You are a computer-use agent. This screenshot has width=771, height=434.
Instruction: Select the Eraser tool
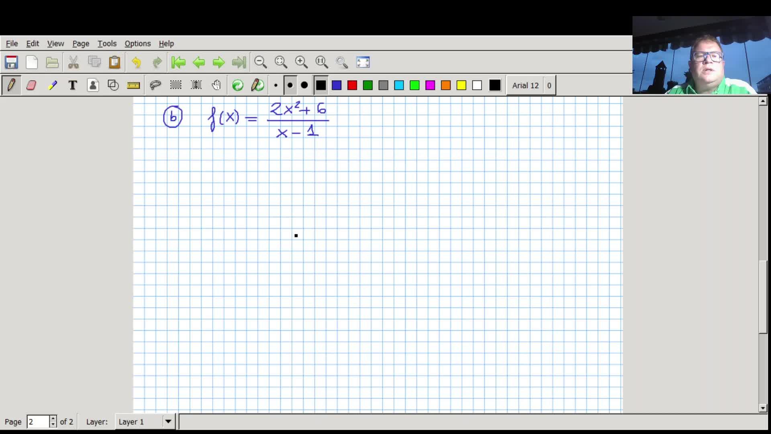[31, 85]
